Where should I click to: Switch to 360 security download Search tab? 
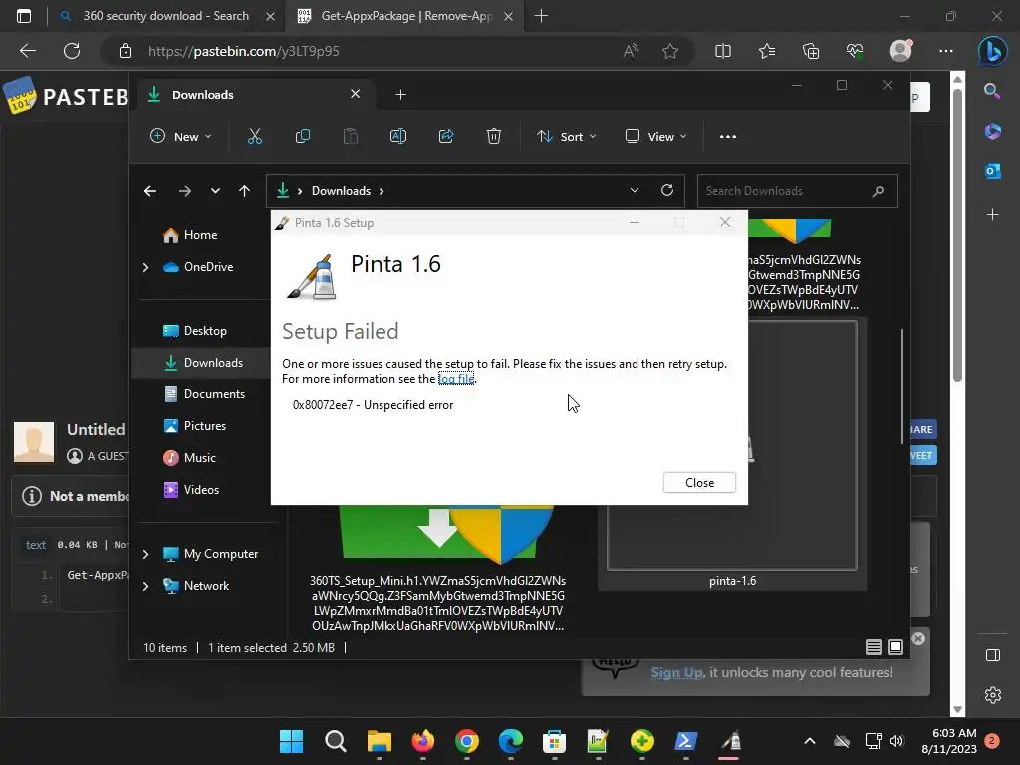166,16
